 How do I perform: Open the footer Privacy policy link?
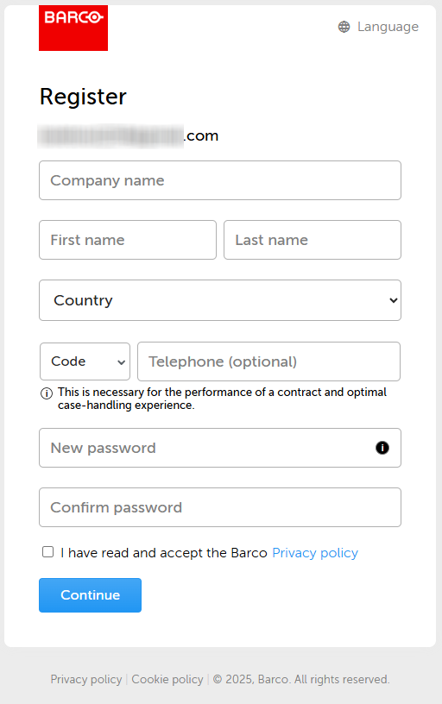tap(86, 679)
